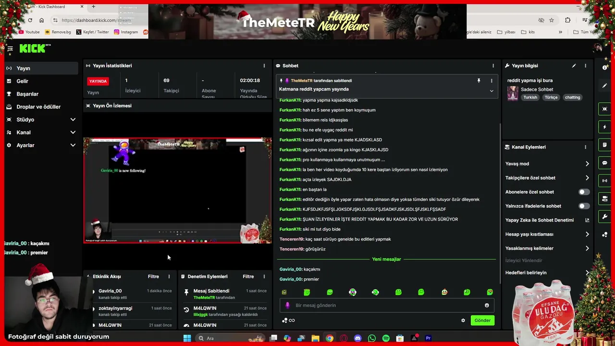Click the Turkish tag chip
This screenshot has height=346, width=615.
[x=530, y=98]
